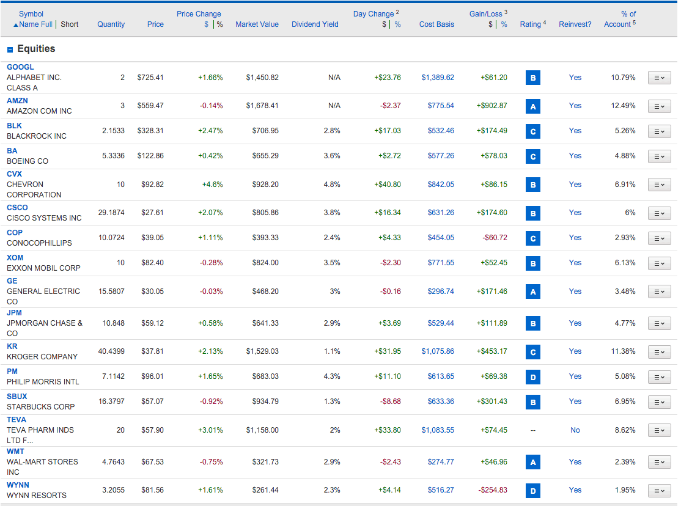
Task: Open the action menu for BLK row
Action: pos(659,131)
